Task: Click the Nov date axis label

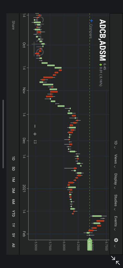Action: (x=24, y=90)
